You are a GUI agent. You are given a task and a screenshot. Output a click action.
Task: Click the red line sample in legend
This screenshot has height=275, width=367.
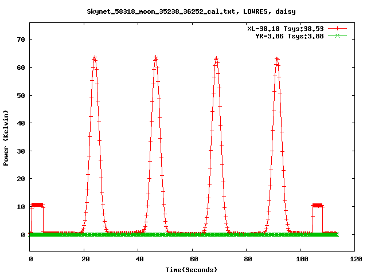[337, 29]
